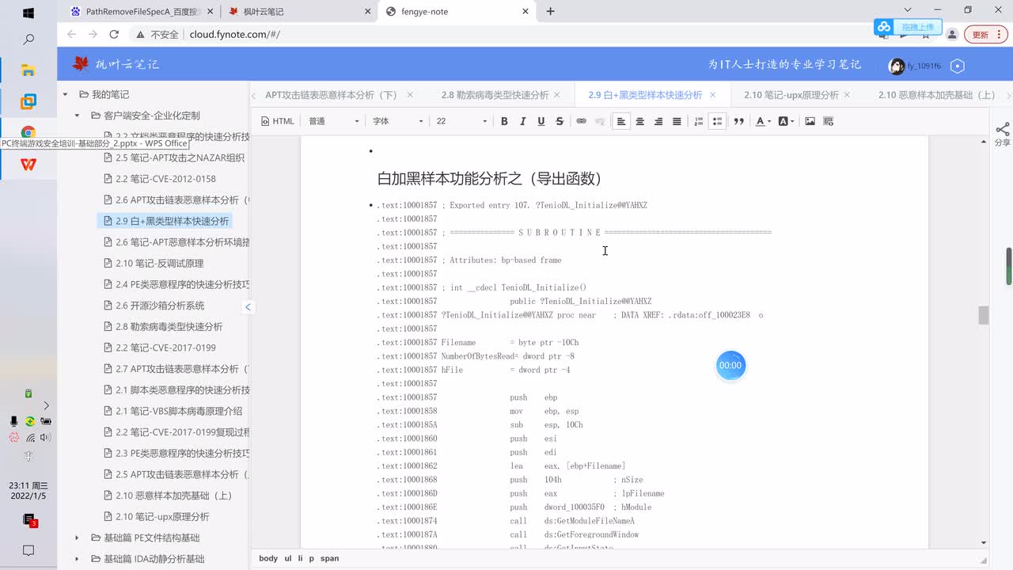Collapse the 客户端安全-企业化定制 folder
The height and width of the screenshot is (570, 1013).
pos(77,116)
